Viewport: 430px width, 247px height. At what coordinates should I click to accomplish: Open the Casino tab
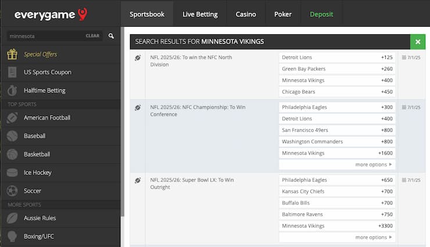click(x=246, y=15)
